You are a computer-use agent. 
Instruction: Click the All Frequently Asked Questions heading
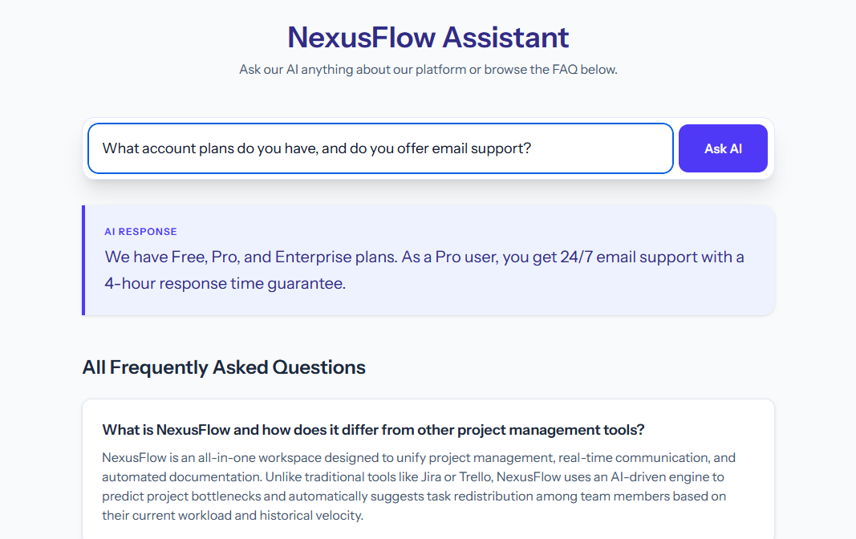click(x=224, y=367)
